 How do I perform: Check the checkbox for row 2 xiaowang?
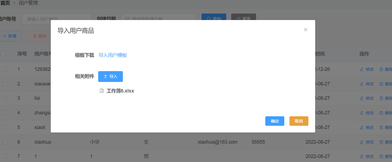pos(5,84)
